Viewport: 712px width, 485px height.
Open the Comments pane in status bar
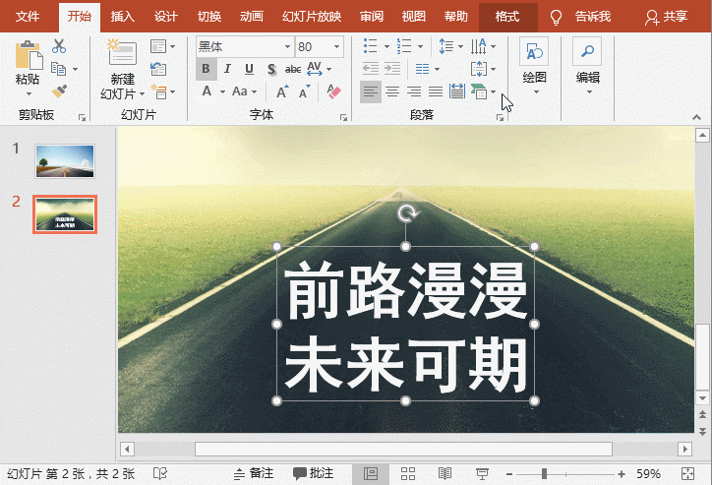314,473
